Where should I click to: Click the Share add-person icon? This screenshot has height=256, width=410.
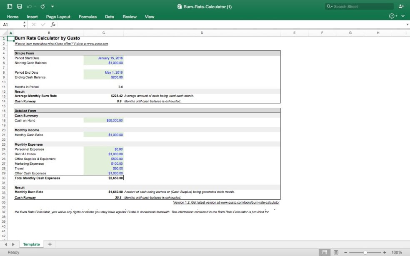tap(401, 7)
